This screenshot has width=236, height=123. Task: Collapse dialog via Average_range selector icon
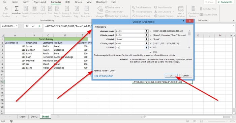point(146,31)
